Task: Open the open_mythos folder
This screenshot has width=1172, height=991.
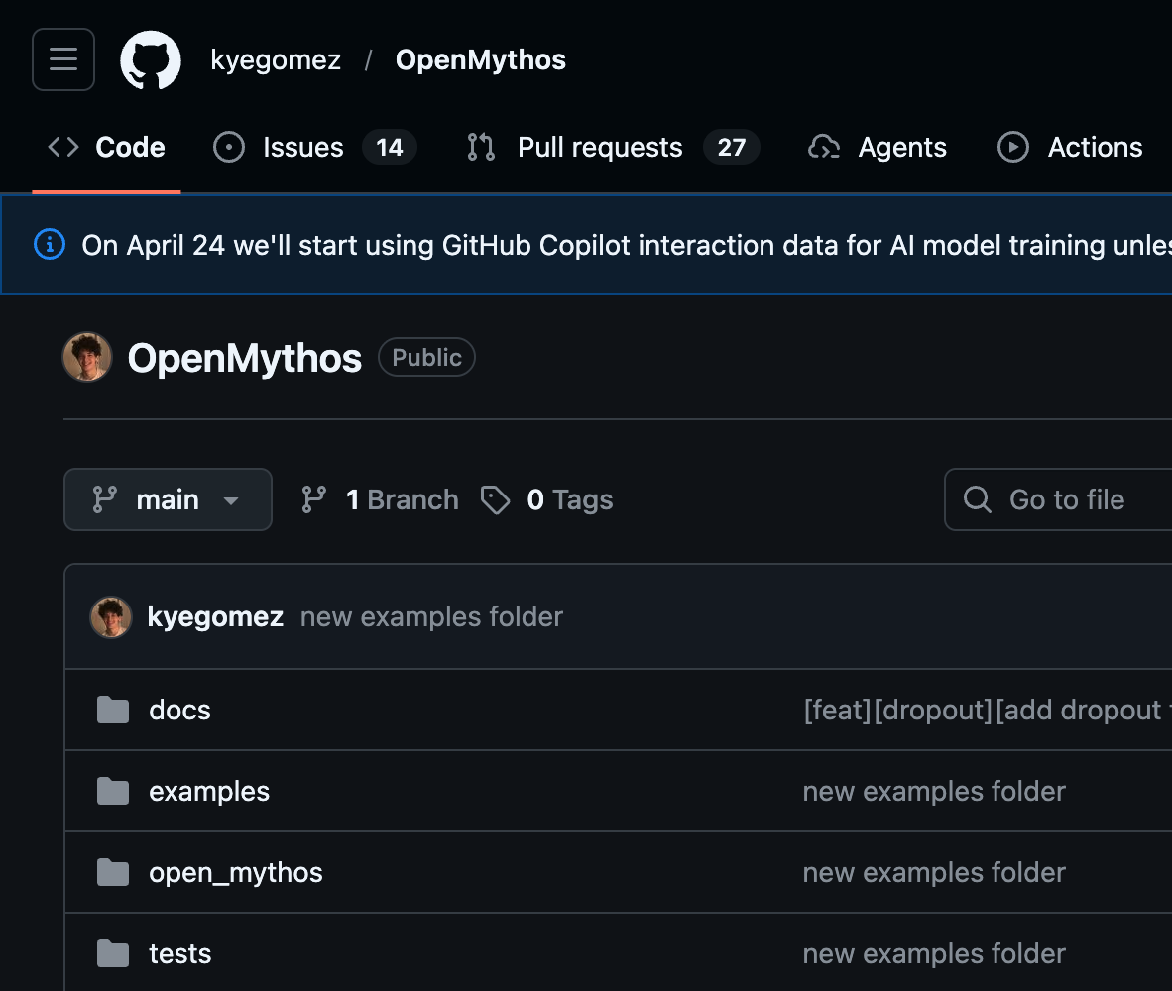Action: (235, 872)
